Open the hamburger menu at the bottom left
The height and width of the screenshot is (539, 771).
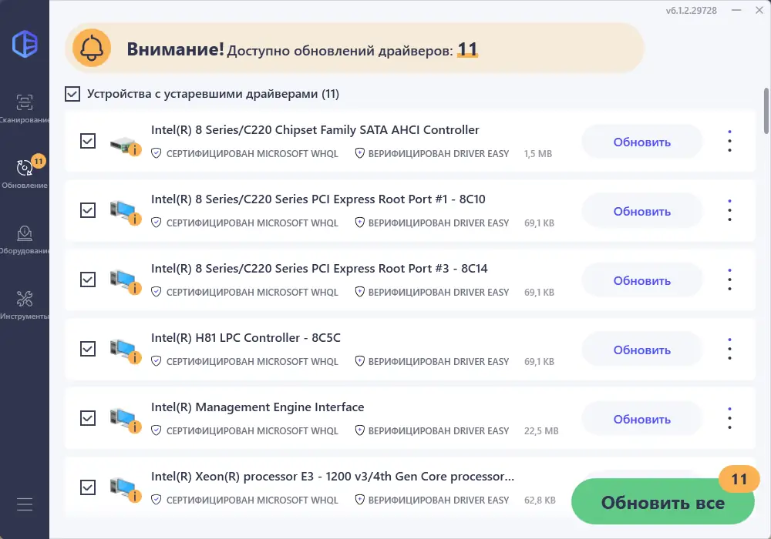point(24,504)
